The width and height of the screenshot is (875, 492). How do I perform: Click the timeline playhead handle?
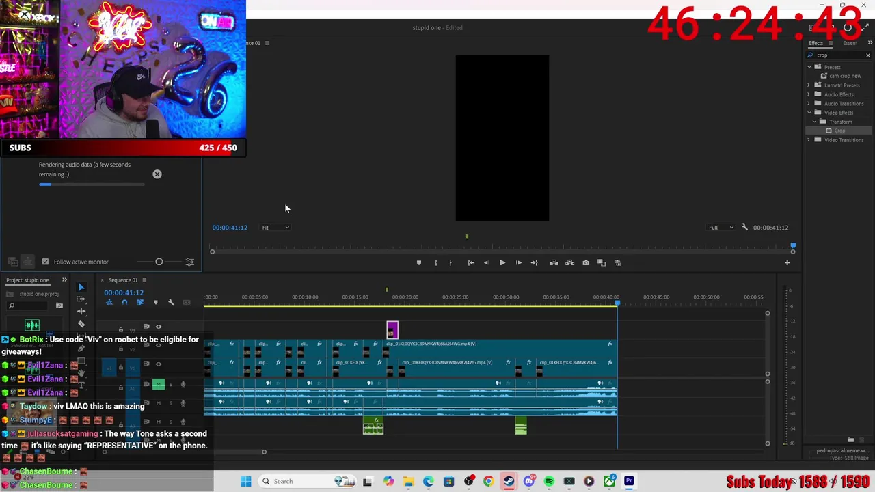pos(617,303)
